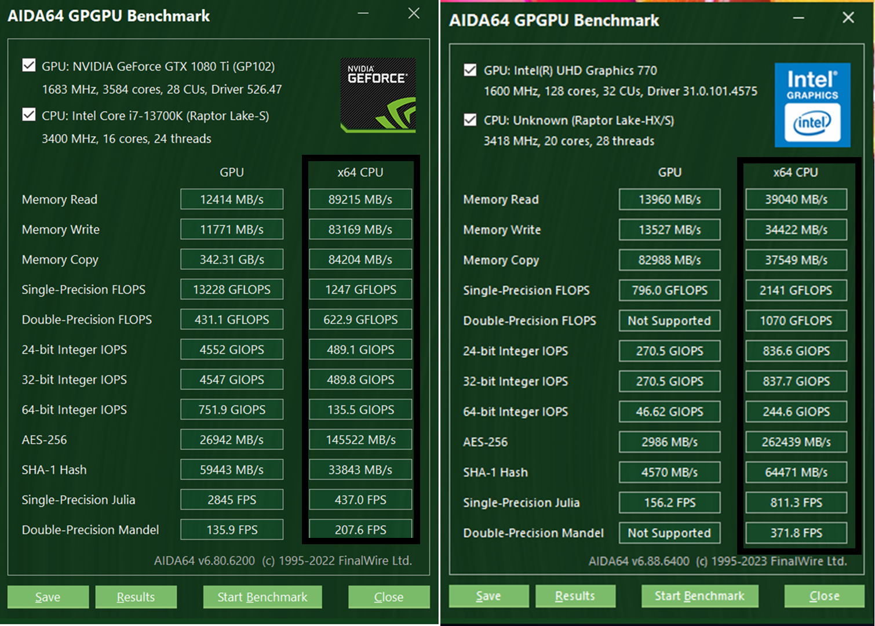Viewport: 875px width, 626px height.
Task: Click the CPU AES-256 value 262439 MB/s
Action: (x=796, y=442)
